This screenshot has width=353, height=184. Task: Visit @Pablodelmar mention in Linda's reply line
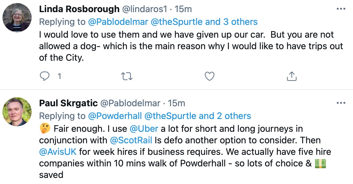pos(118,22)
